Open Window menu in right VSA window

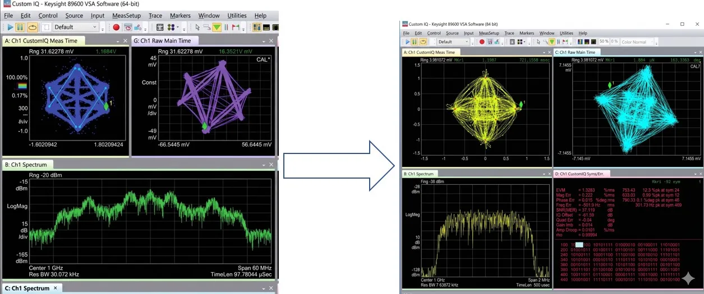[547, 33]
